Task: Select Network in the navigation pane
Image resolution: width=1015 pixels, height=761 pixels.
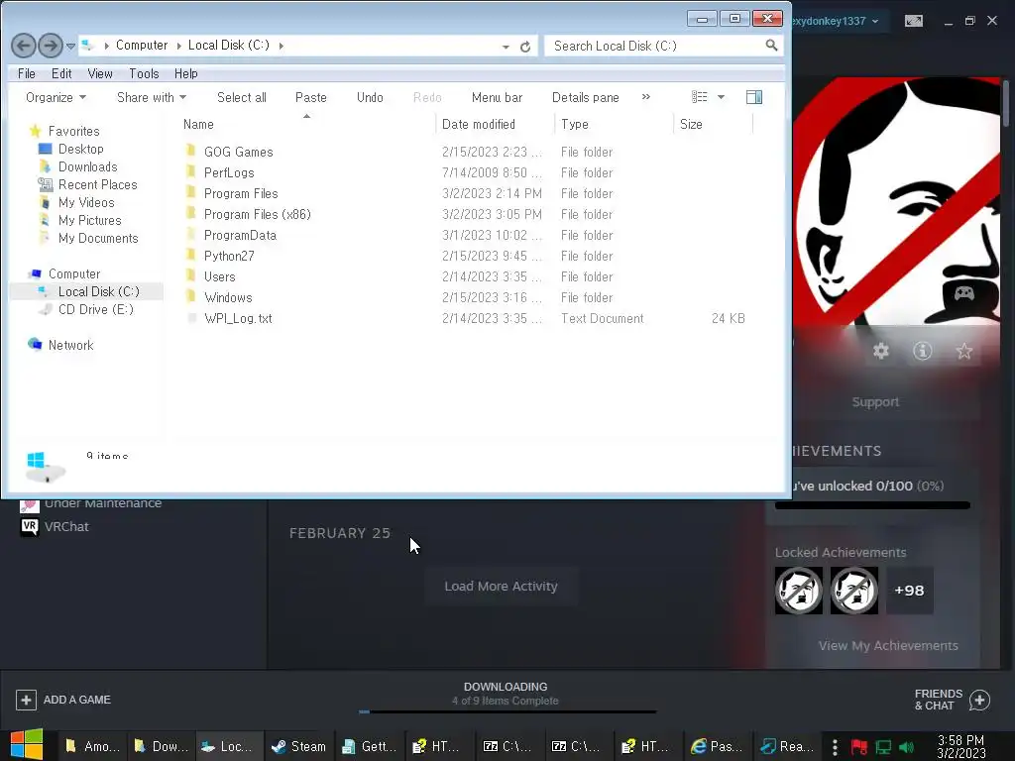Action: 70,346
